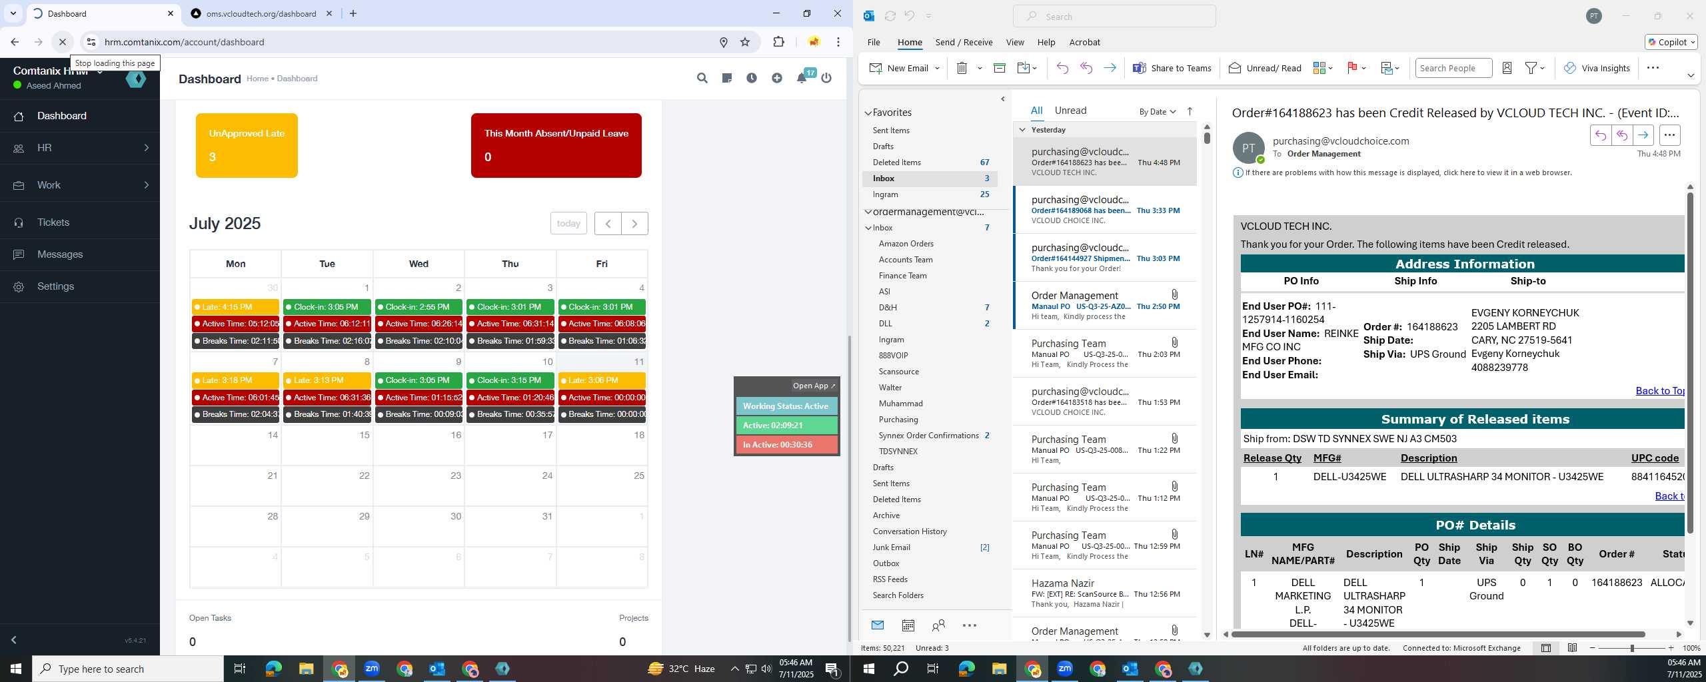Image resolution: width=1706 pixels, height=682 pixels.
Task: Click the Home breadcrumb link
Action: (x=257, y=79)
